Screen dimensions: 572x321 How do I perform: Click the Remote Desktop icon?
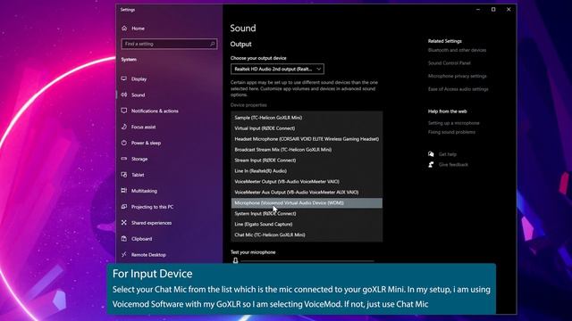(124, 254)
